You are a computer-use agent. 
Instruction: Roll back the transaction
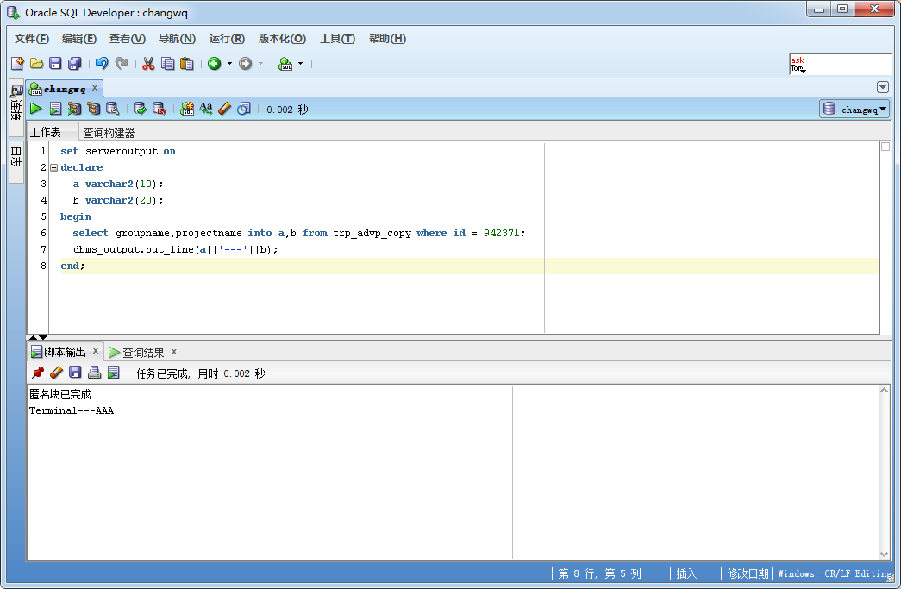(160, 109)
